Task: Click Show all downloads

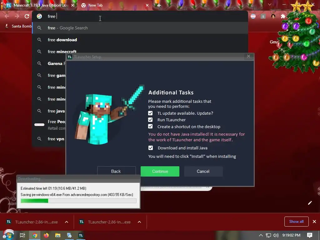Action: tap(296, 222)
